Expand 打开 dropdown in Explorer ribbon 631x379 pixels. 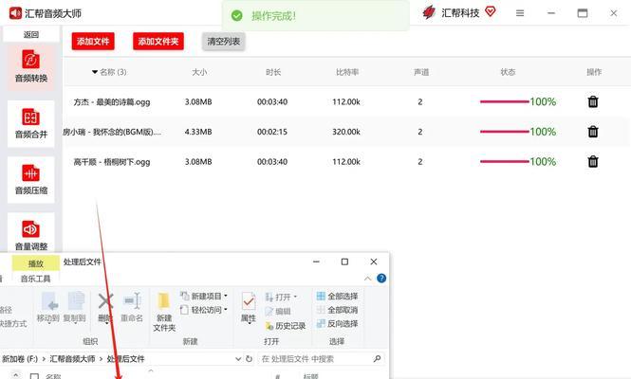pos(295,297)
